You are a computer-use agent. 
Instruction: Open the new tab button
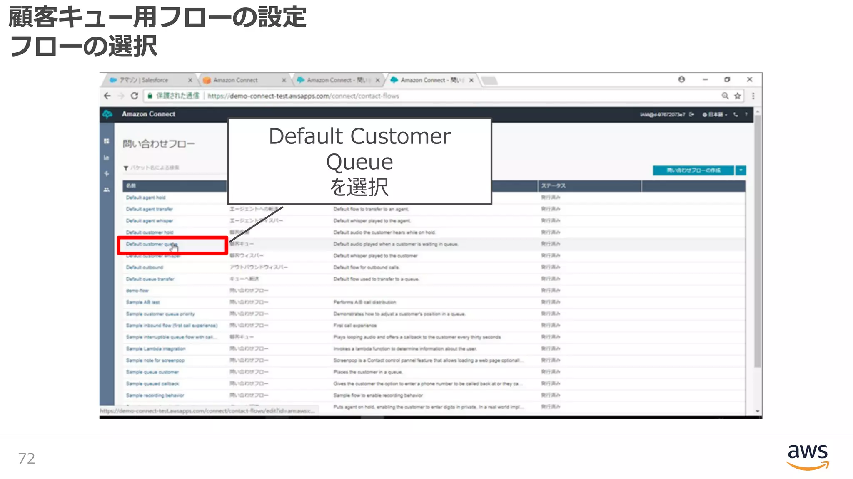pos(489,80)
